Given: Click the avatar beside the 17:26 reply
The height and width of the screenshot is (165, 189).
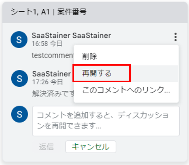Looking at the screenshot, I should click(x=19, y=78).
